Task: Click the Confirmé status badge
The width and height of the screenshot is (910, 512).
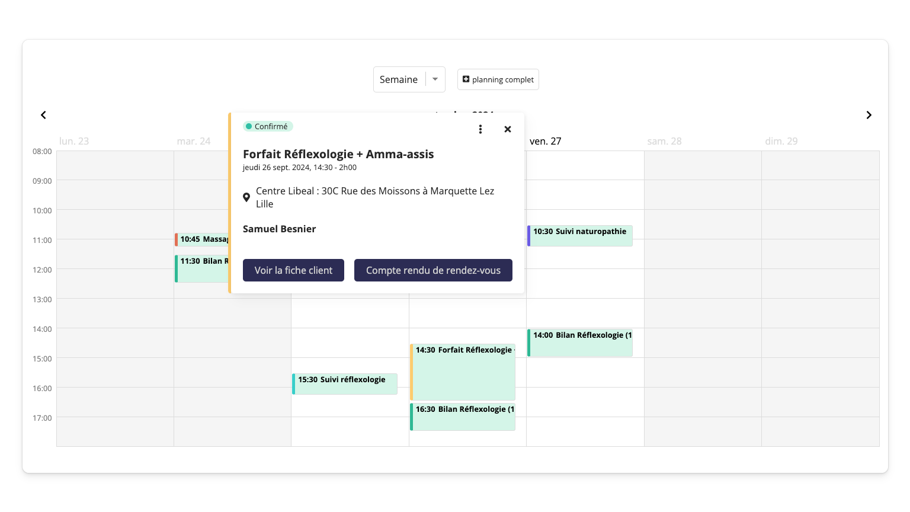Action: click(x=268, y=126)
